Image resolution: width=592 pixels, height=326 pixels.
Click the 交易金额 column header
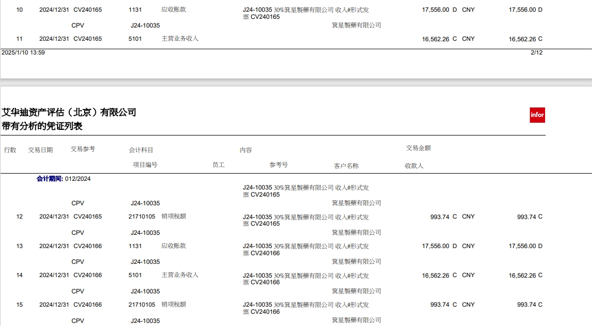coord(418,148)
